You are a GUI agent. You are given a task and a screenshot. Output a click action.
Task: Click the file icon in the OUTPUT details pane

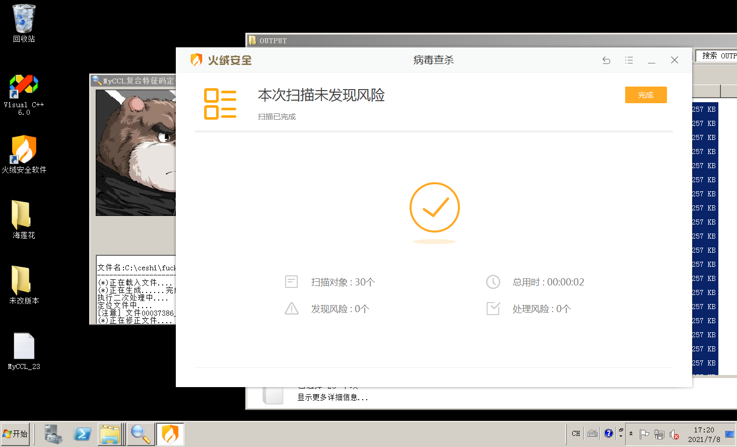tap(273, 395)
